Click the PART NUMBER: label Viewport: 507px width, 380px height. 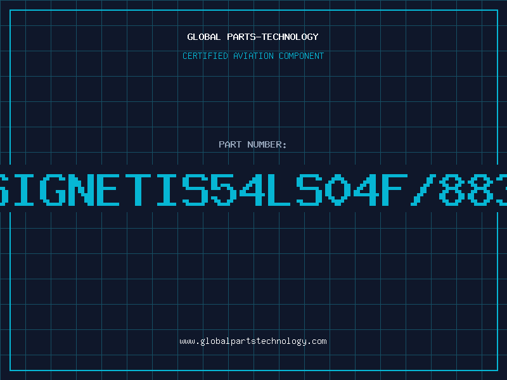[x=253, y=144]
